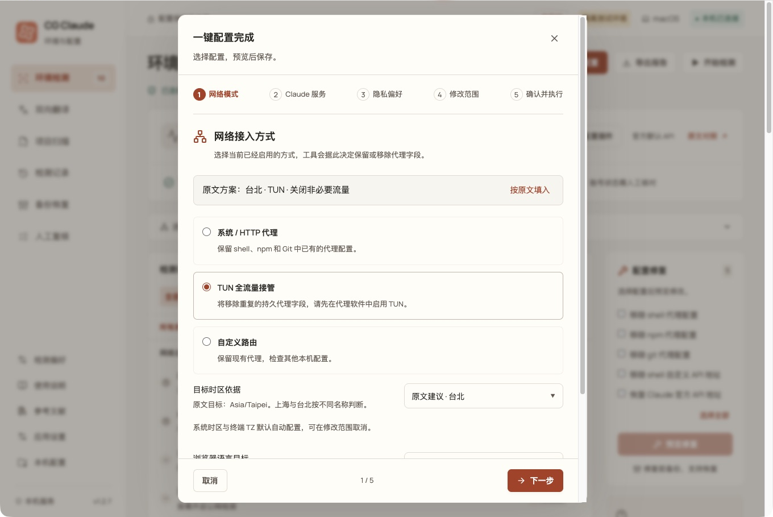Go to step 5 确认并执行
Screen dimensions: 773x517
point(537,94)
